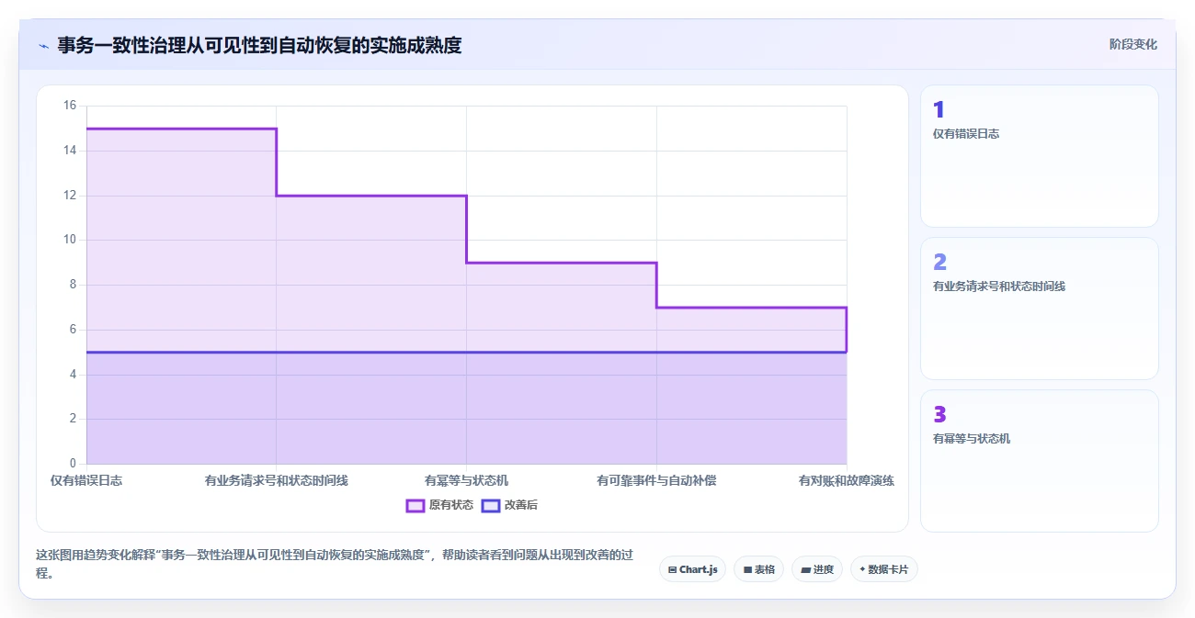Click the Chart.js tag icon
The width and height of the screenshot is (1195, 618).
672,569
